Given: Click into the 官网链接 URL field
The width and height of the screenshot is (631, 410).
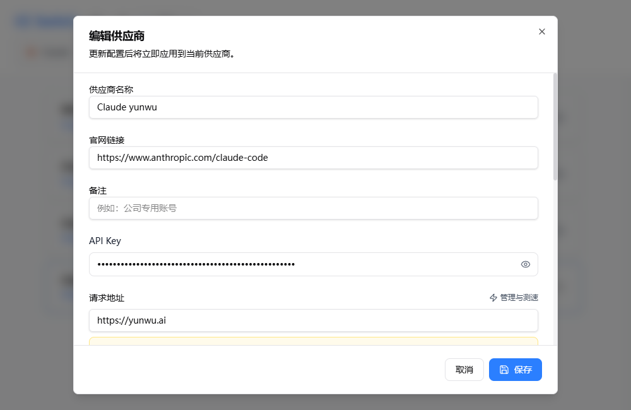Looking at the screenshot, I should pyautogui.click(x=313, y=158).
